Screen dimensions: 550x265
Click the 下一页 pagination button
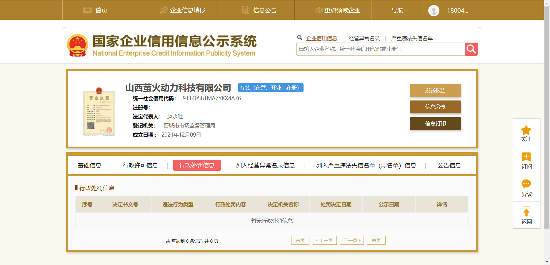click(352, 240)
